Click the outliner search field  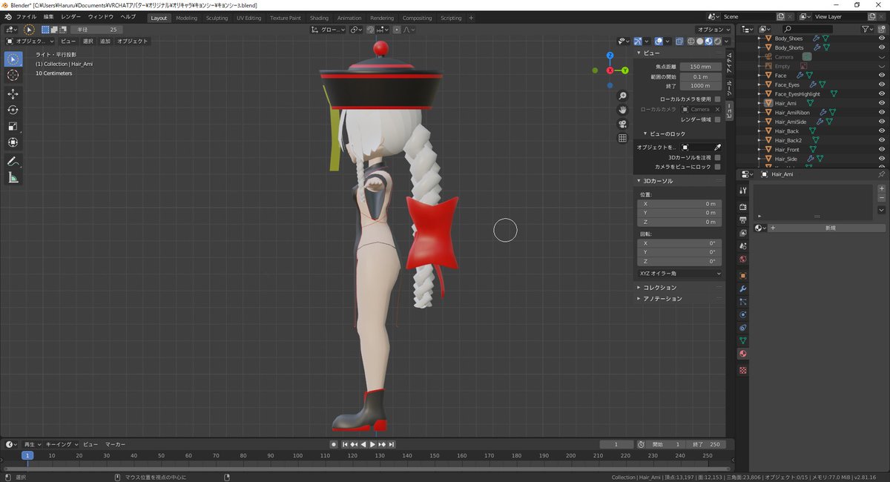(808, 30)
